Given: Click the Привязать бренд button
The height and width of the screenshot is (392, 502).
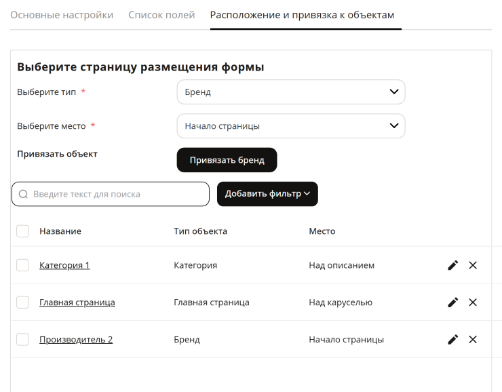Looking at the screenshot, I should [227, 160].
